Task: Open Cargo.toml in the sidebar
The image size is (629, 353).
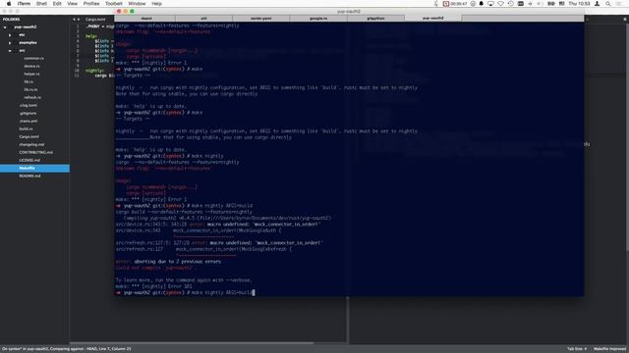Action: tap(29, 136)
